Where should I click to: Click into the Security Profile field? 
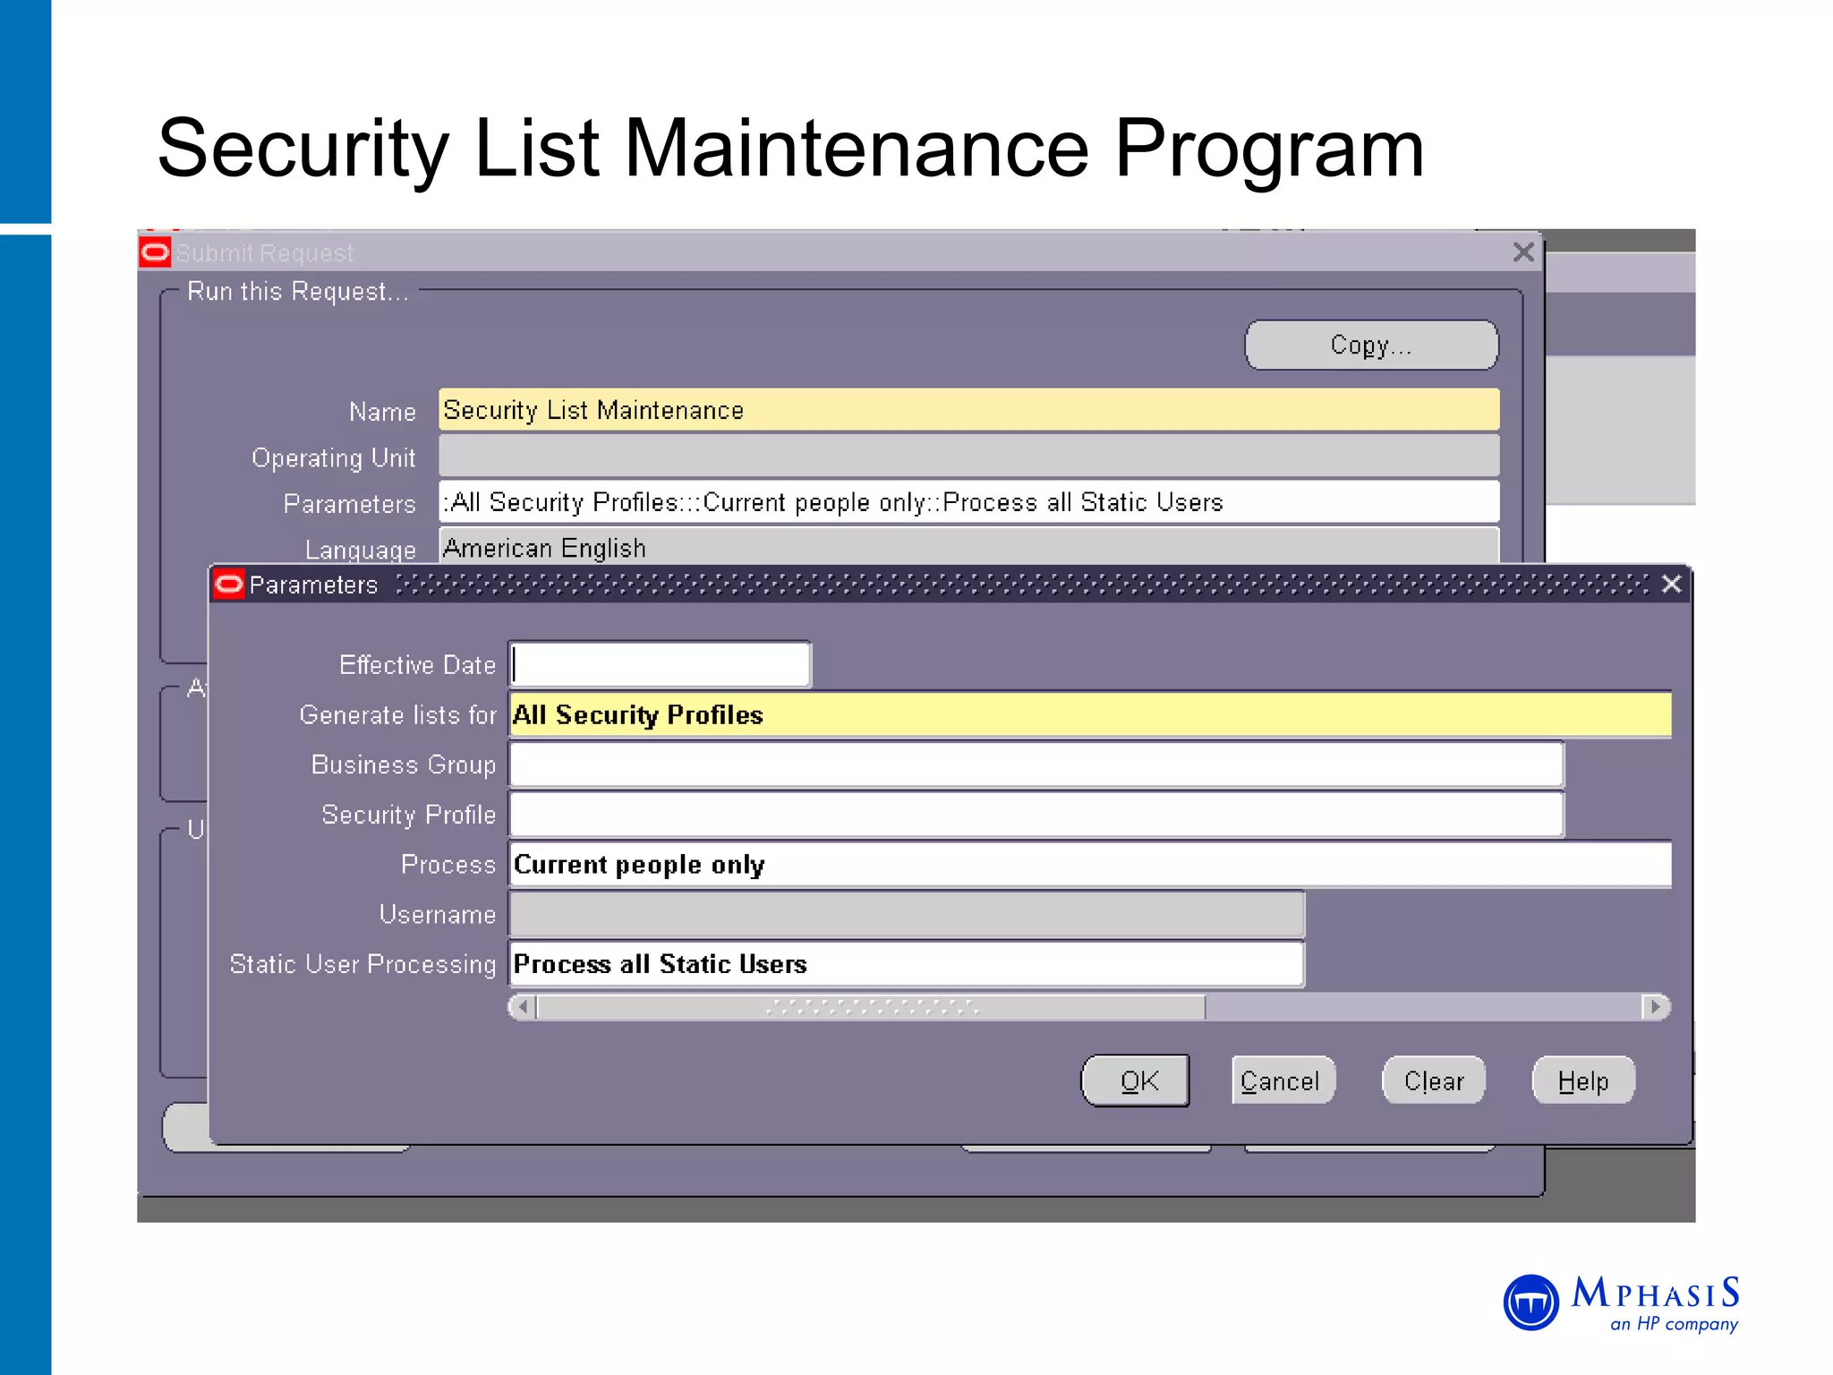[1036, 815]
